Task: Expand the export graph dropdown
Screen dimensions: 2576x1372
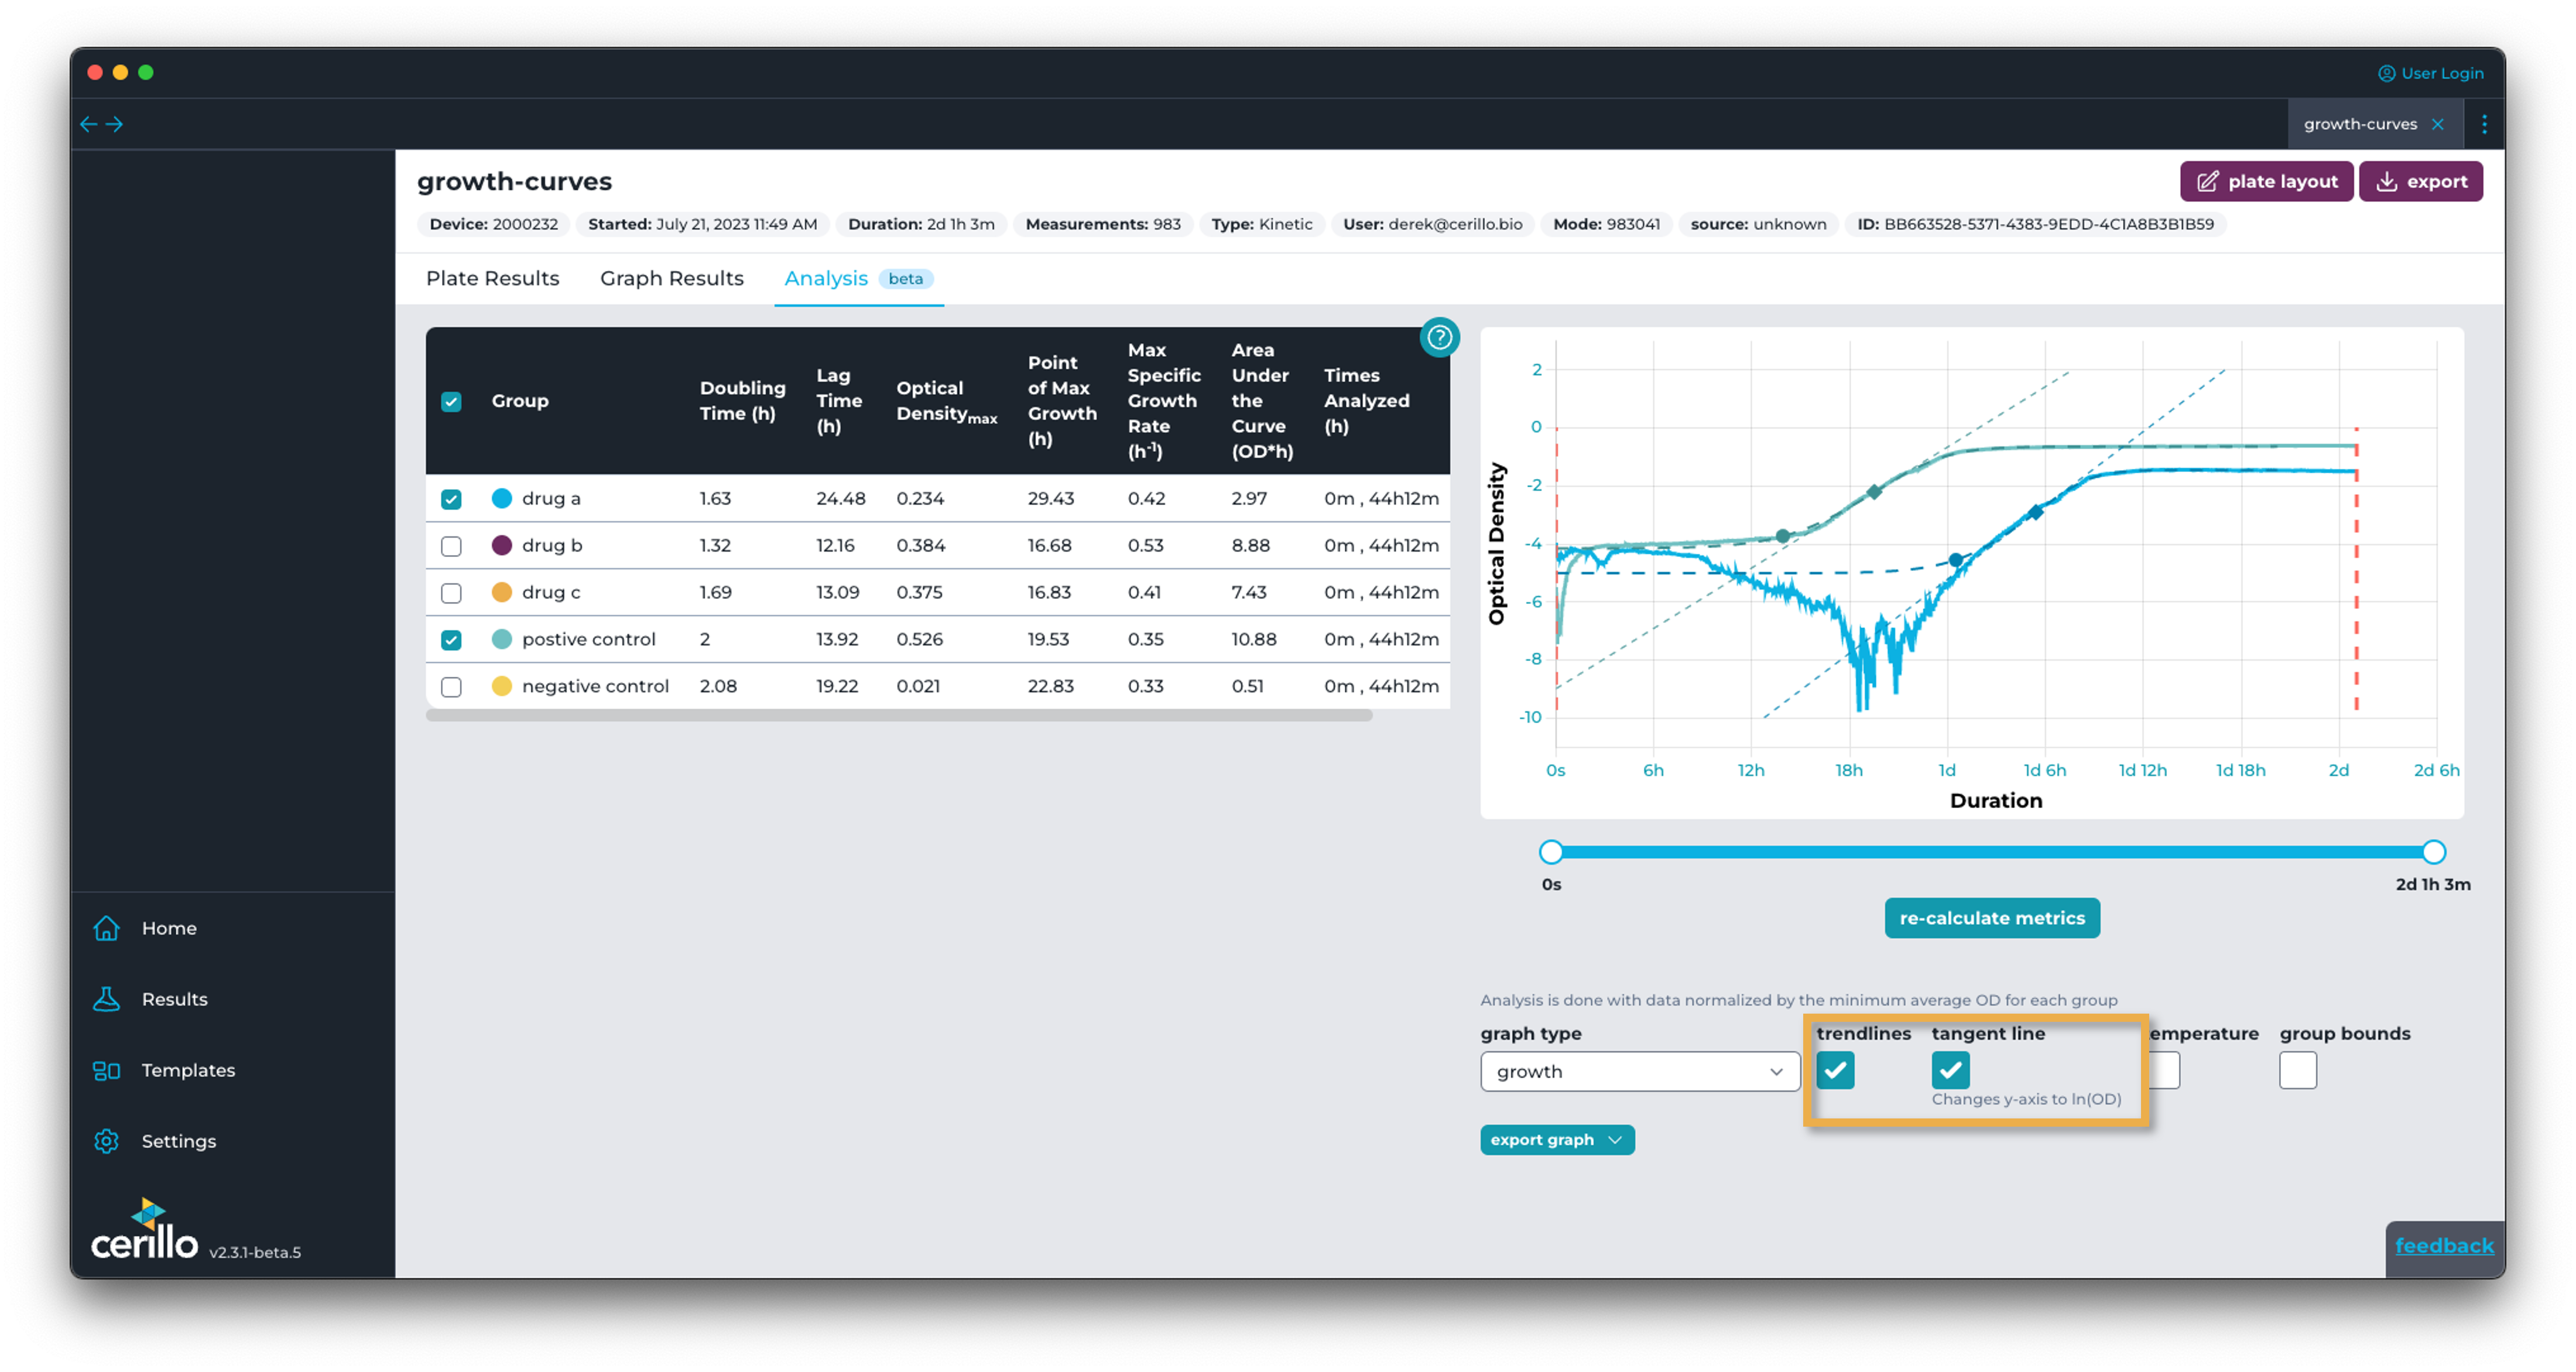Action: tap(1557, 1140)
